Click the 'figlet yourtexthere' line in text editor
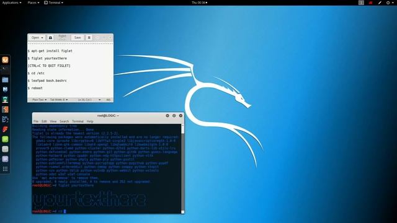 [x=47, y=58]
